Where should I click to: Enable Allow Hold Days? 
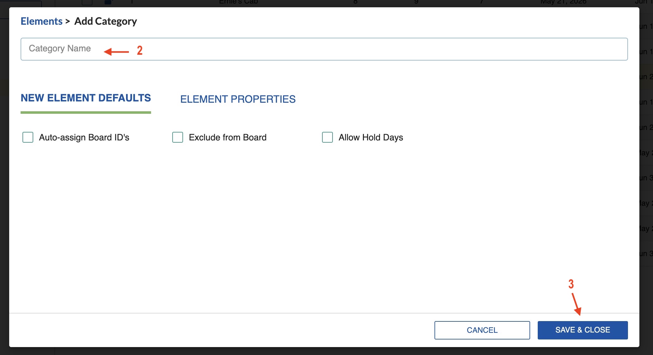[327, 137]
